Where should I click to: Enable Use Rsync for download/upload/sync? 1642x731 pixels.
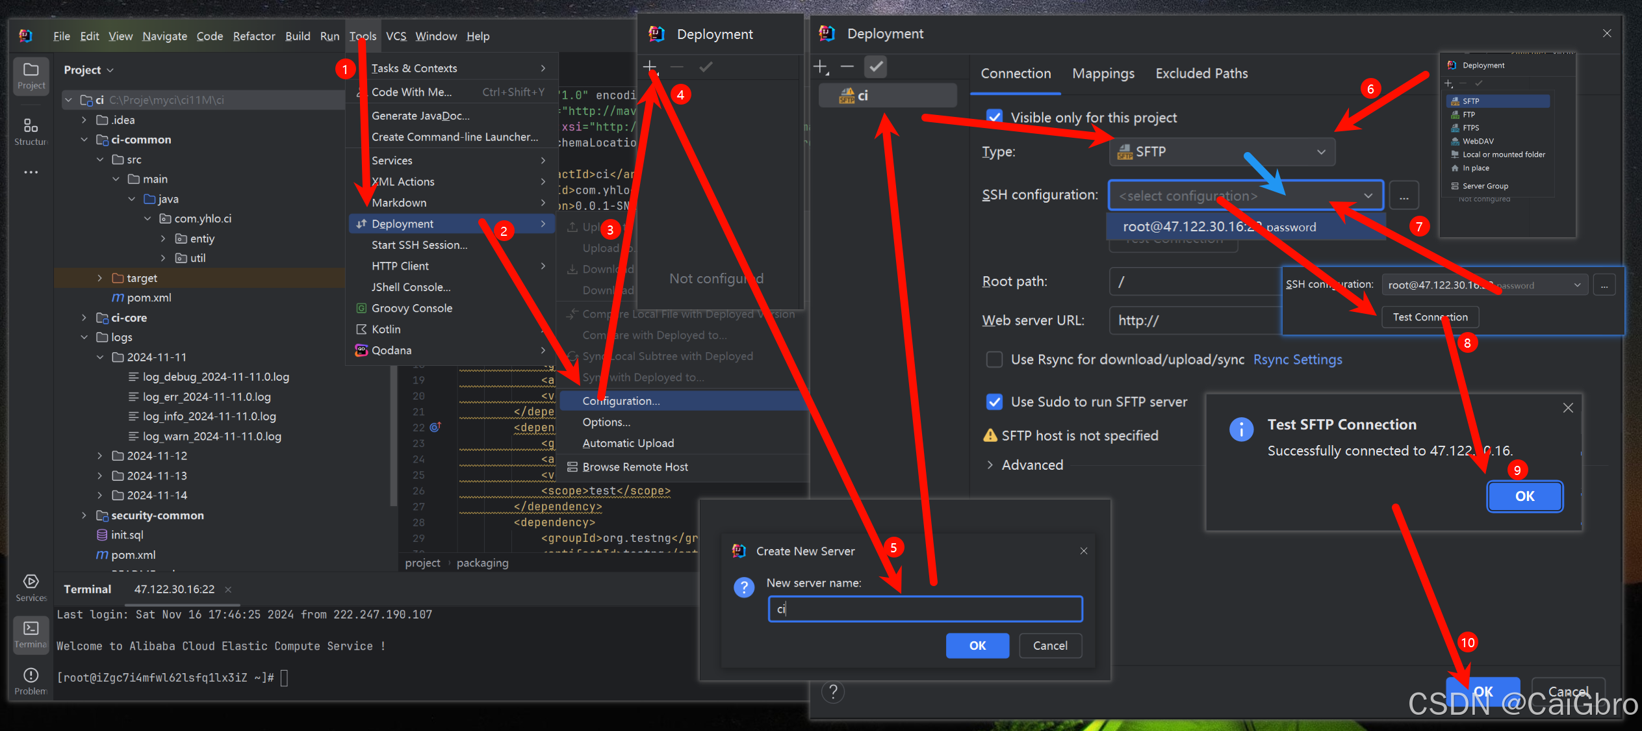[994, 359]
